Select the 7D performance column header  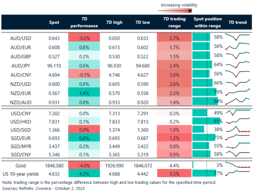(83, 23)
